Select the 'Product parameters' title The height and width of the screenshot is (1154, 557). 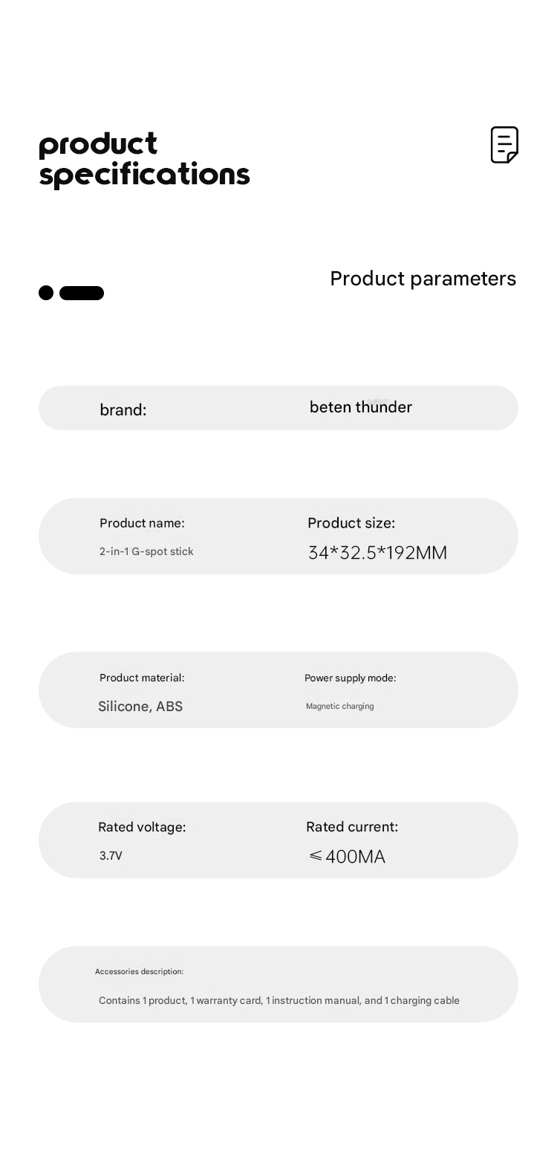pyautogui.click(x=423, y=279)
